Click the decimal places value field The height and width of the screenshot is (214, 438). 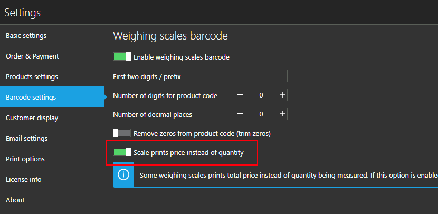pos(261,114)
